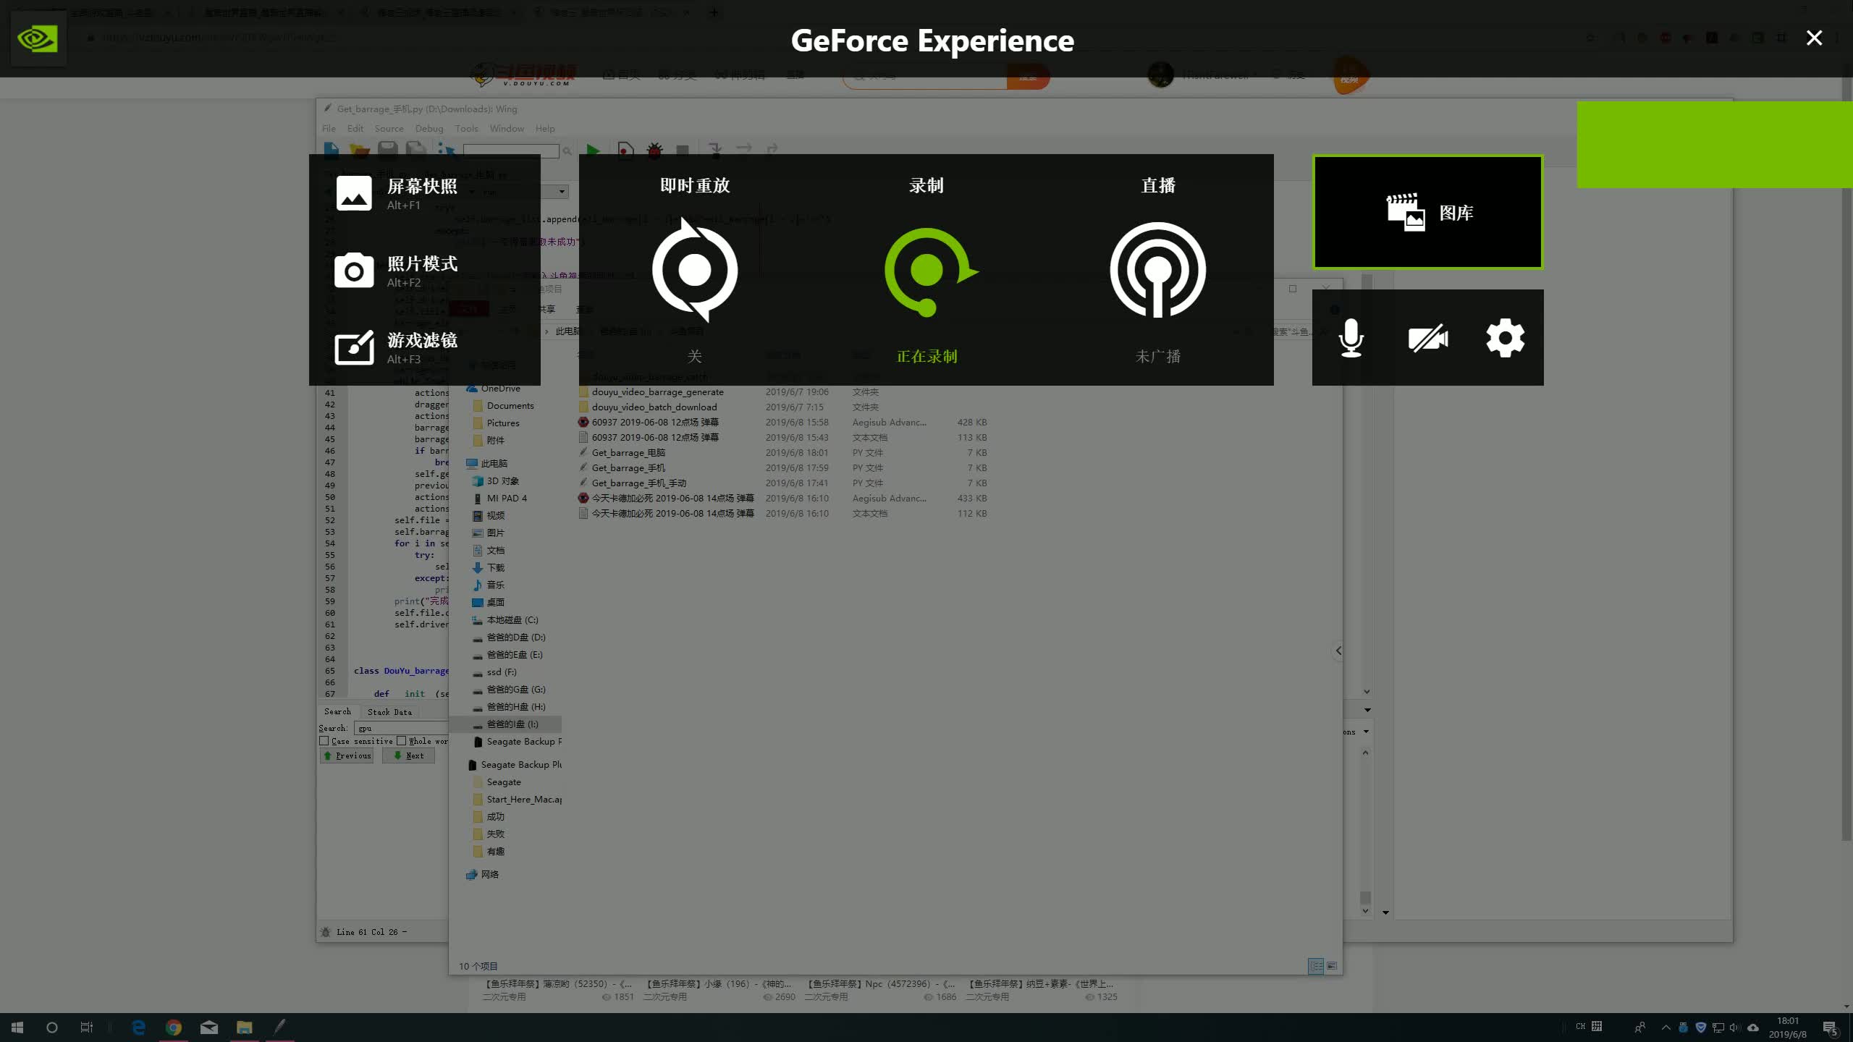This screenshot has width=1853, height=1042.
Task: Open 游戏滤镜 game filter
Action: tap(397, 347)
